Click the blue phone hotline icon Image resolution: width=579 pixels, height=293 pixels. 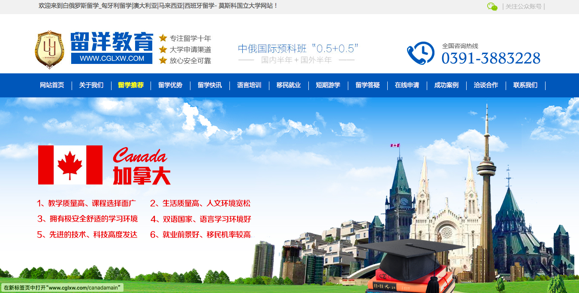pyautogui.click(x=421, y=53)
